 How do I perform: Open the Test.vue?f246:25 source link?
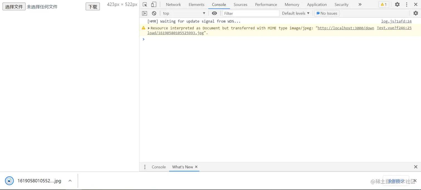click(394, 28)
